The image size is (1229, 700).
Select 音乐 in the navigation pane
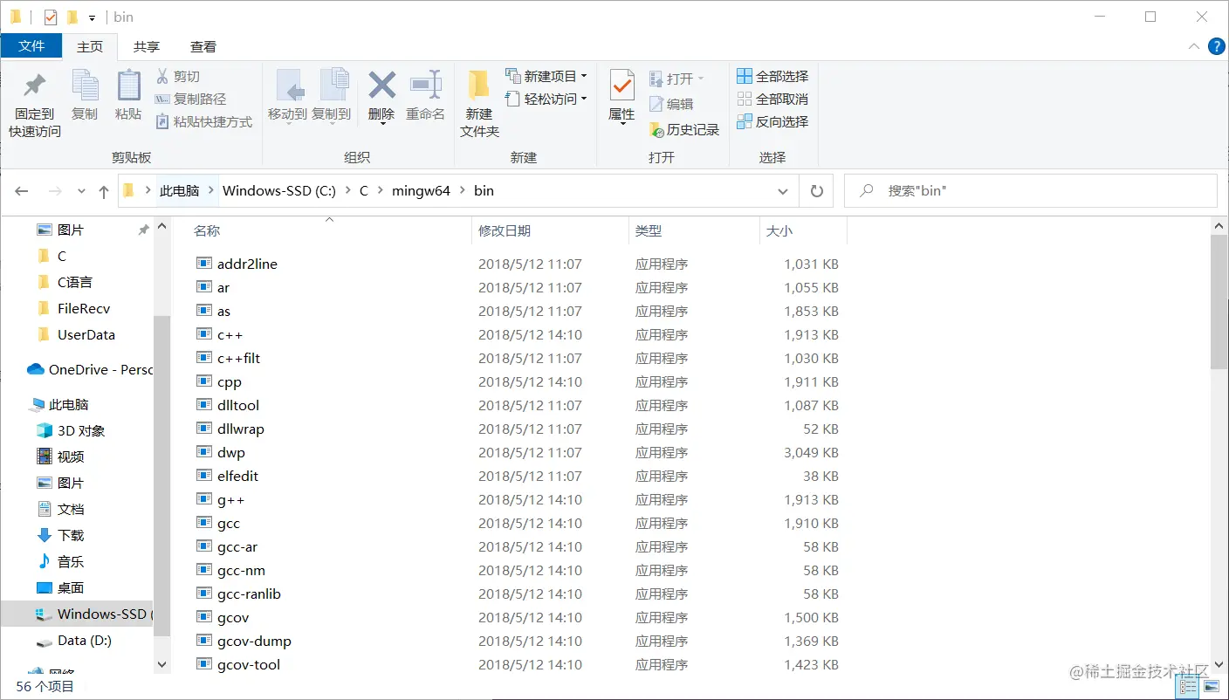[60, 561]
